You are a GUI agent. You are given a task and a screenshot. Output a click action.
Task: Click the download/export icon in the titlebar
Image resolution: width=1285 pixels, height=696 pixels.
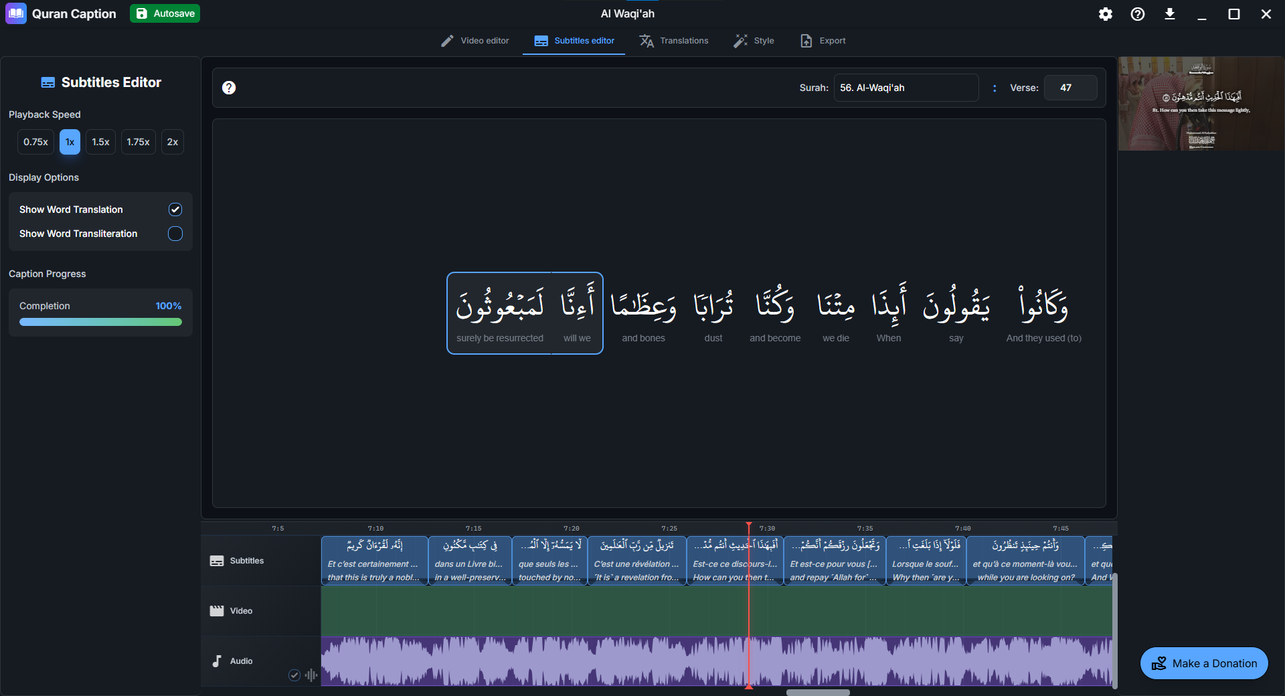click(1170, 13)
